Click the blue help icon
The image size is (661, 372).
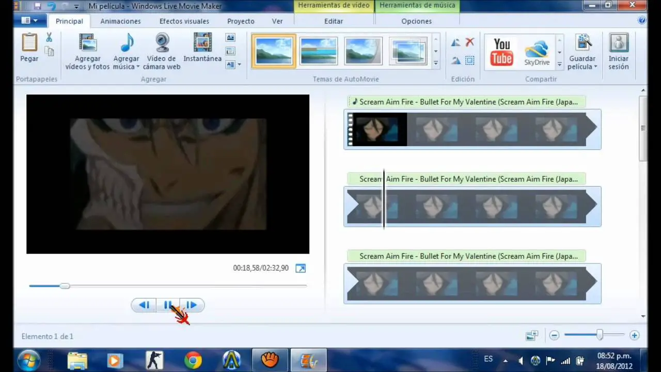coord(642,21)
